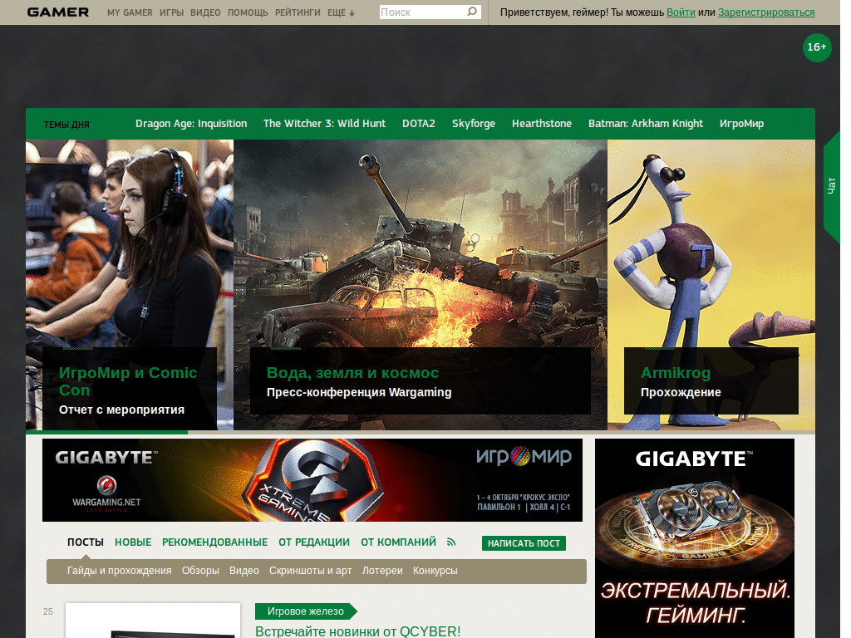Open Встречайте новинки от QCYBER post

[357, 631]
